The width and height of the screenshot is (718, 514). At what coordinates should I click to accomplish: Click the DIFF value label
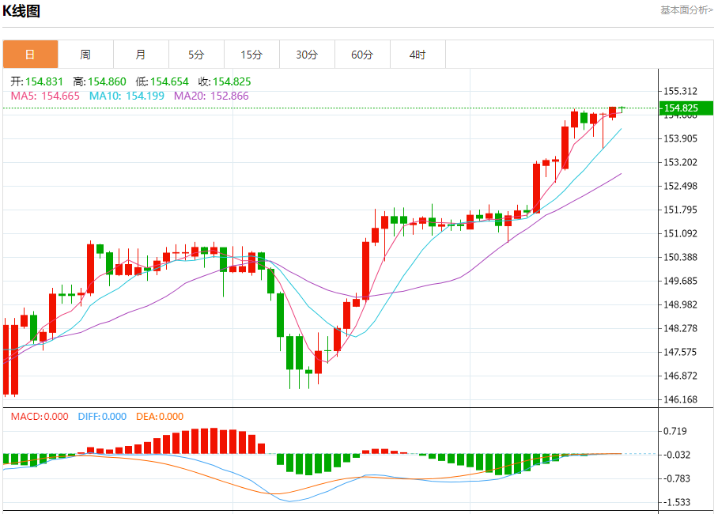(x=102, y=417)
